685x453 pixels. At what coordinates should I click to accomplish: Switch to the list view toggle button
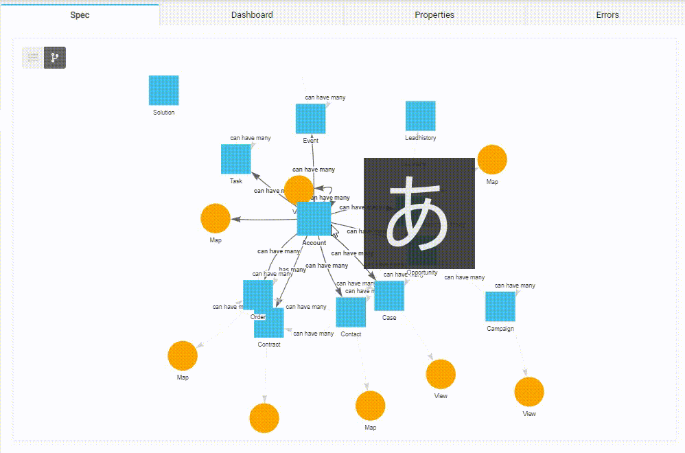[x=33, y=58]
